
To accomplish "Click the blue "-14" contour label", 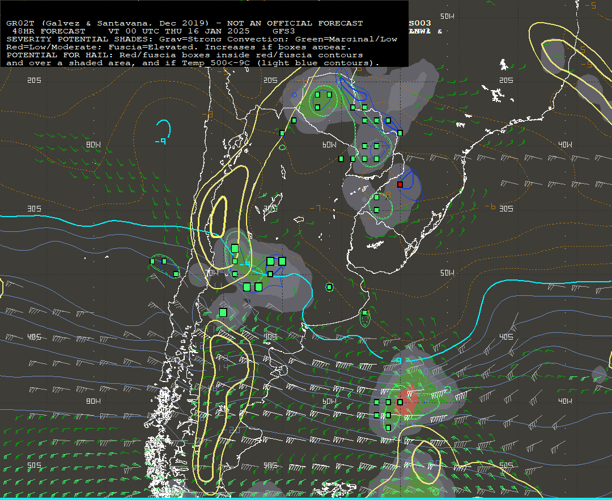I will 221,367.
